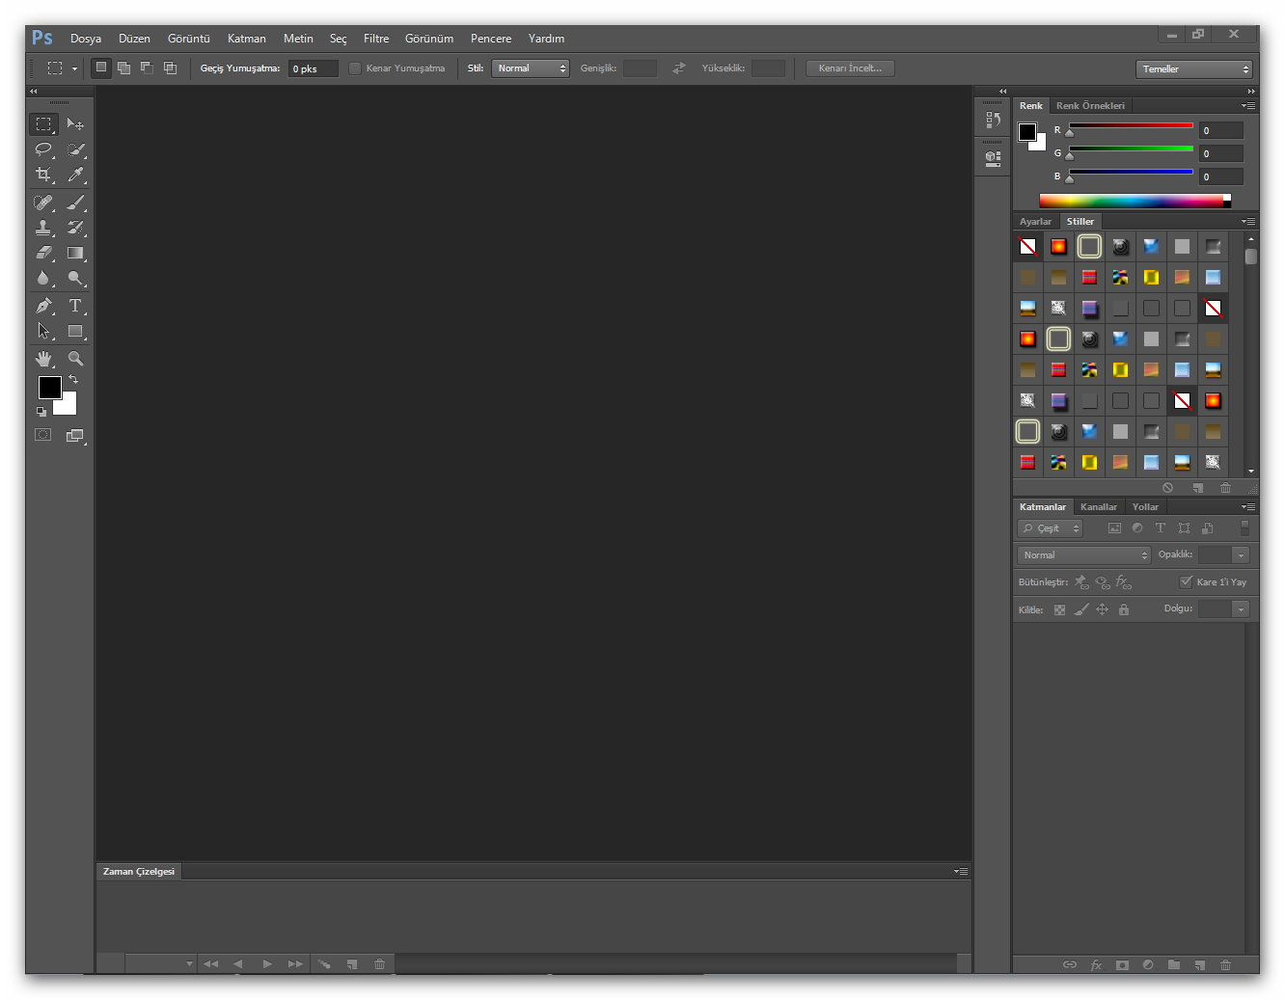Viewport: 1285px width, 1000px height.
Task: Switch to the Kanallar tab
Action: click(1099, 507)
